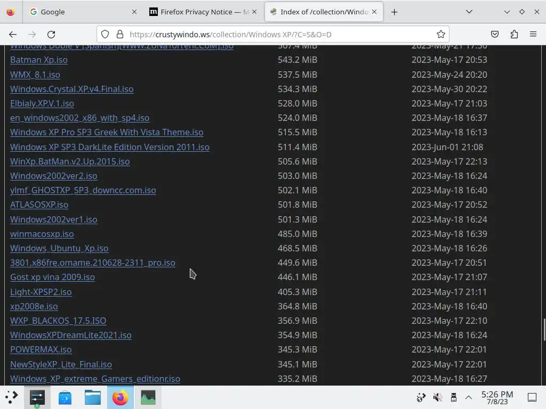Viewport: 546px width, 409px height.
Task: Open NewStyleXP_Lite_Final.iso
Action: tap(61, 364)
